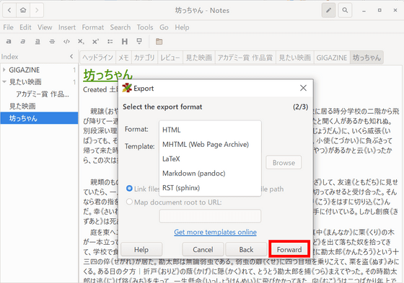Open the Help menu

pos(182,27)
